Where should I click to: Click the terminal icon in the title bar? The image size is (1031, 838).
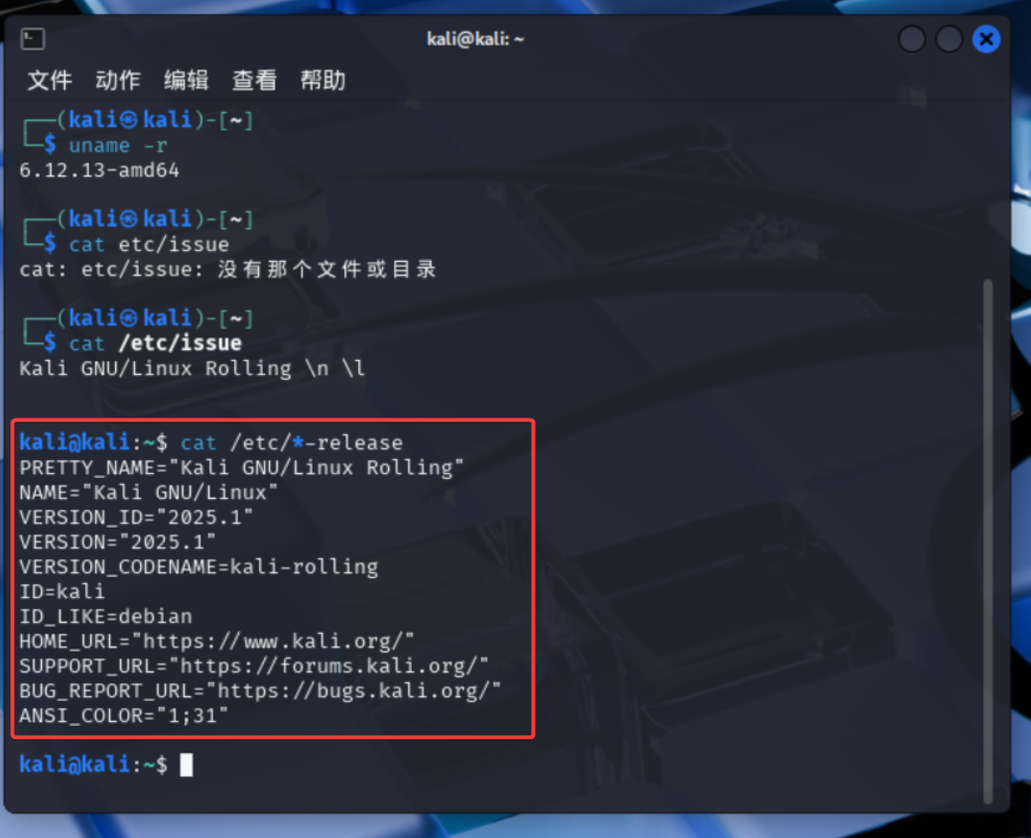pyautogui.click(x=32, y=39)
